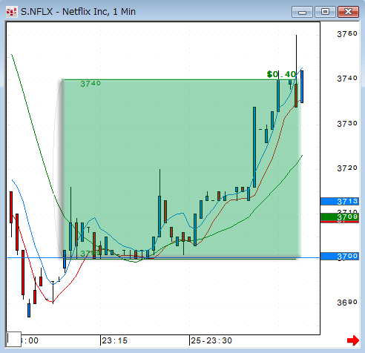
Task: Click the blue 3700 price marker
Action: coord(340,256)
